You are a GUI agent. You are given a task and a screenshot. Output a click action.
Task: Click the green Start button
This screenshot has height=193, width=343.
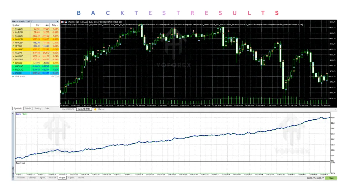tap(331, 178)
